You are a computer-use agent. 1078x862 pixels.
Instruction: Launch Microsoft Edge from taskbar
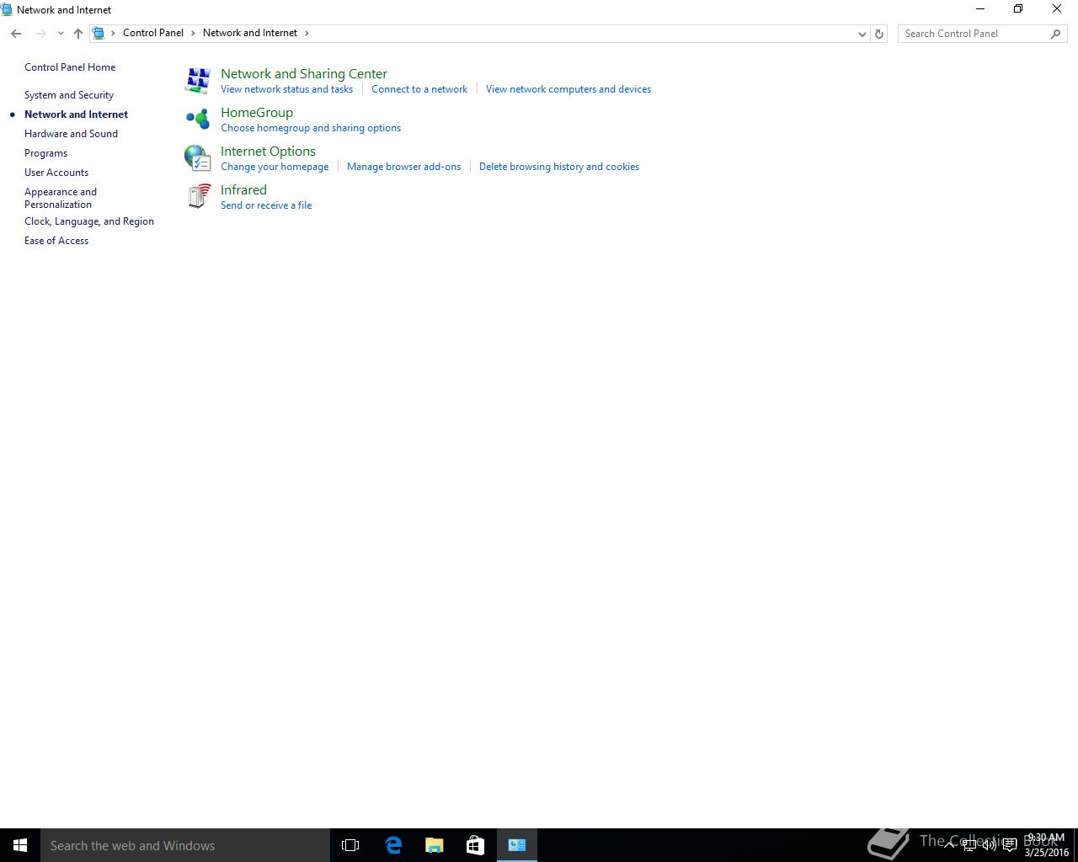[392, 845]
